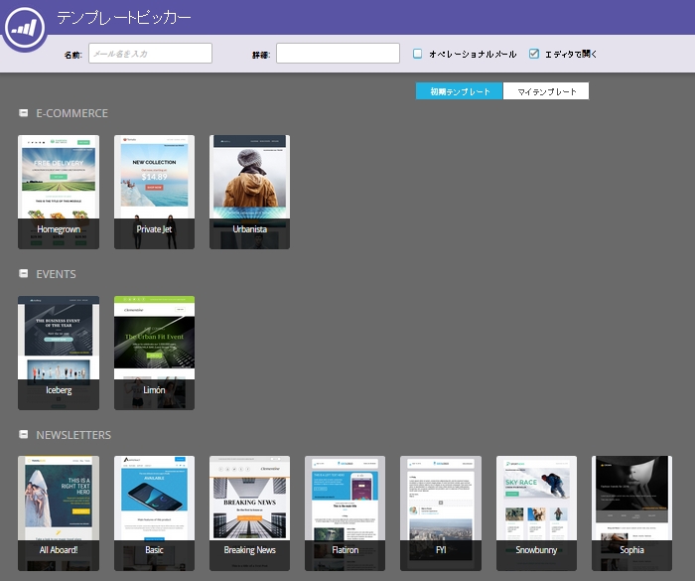Click the E-COMMERCE section heading
This screenshot has height=581, width=695.
pos(71,113)
